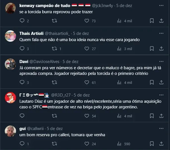Reply to kenway campeão de tudo's tweet
Image resolution: width=170 pixels, height=150 pixels.
[x=22, y=21]
